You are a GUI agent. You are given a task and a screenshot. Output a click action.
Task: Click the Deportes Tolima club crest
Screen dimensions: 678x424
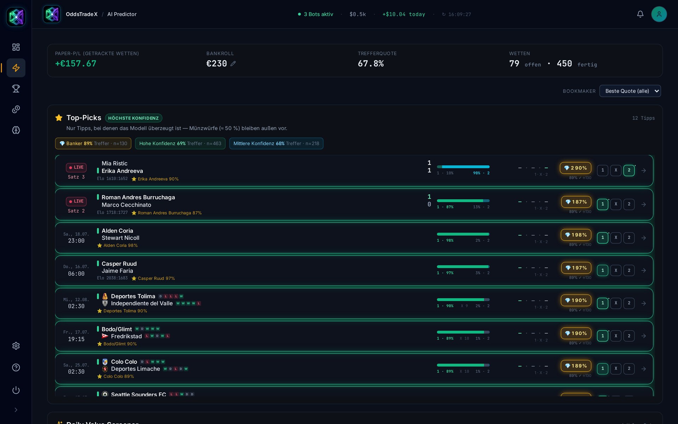(x=105, y=296)
